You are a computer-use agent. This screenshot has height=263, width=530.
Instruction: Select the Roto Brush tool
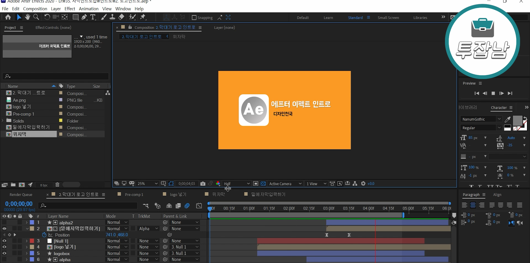pos(132,17)
